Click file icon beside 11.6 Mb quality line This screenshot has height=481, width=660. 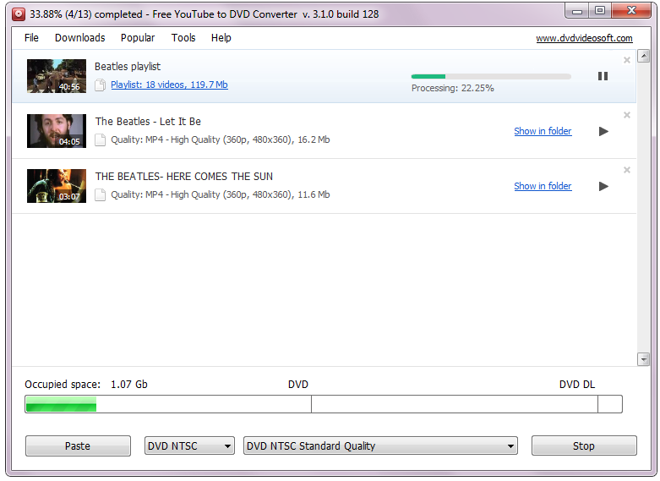click(x=101, y=194)
